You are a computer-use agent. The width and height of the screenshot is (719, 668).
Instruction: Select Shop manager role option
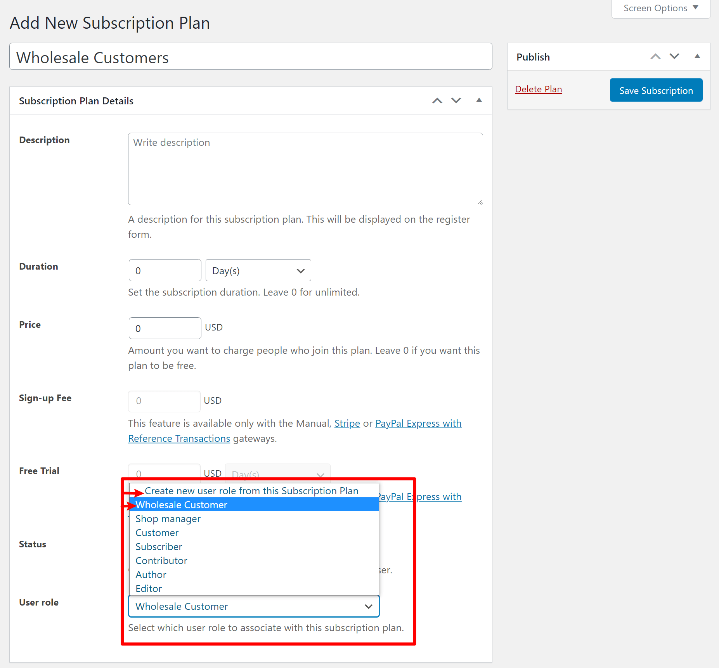pos(168,519)
